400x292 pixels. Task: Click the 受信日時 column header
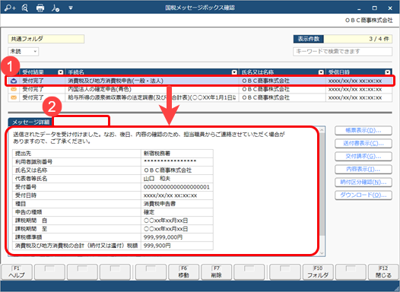click(x=359, y=72)
